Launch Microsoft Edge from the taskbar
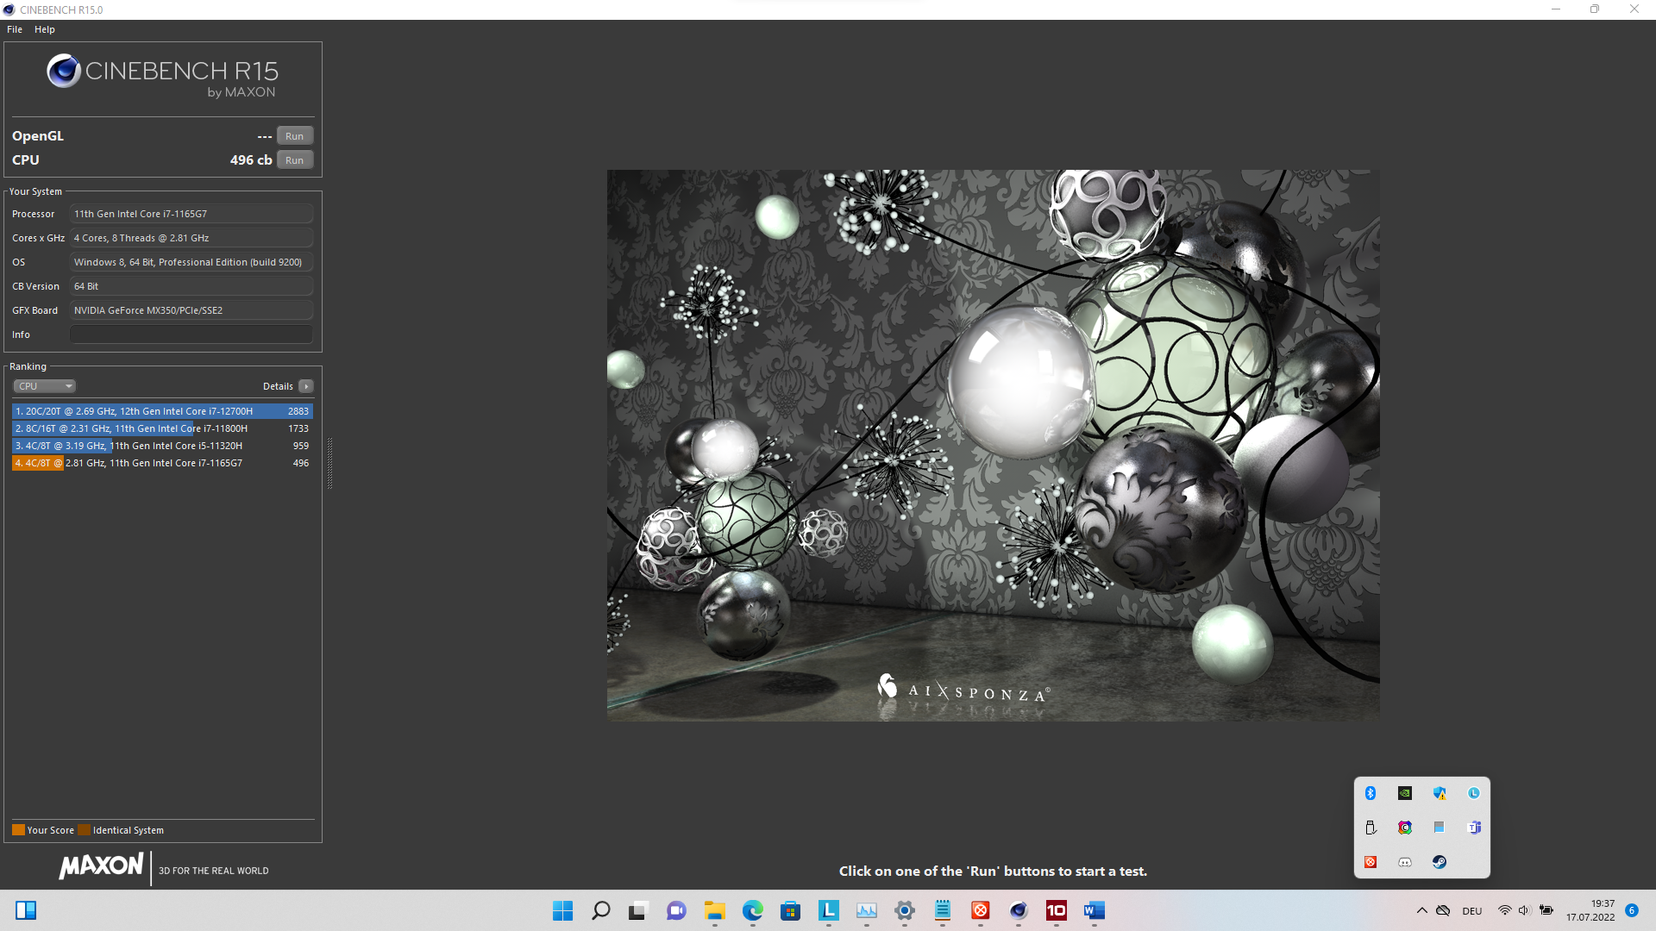 752,910
